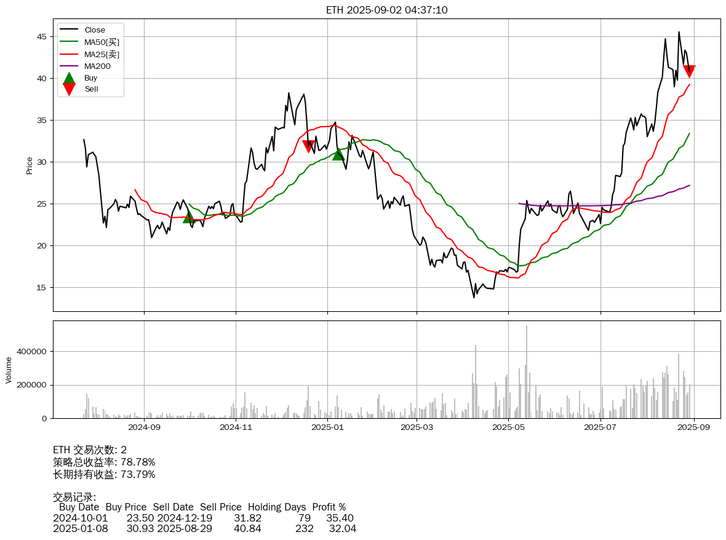Click the 2024-10-01 buy date in the trade record

80,518
